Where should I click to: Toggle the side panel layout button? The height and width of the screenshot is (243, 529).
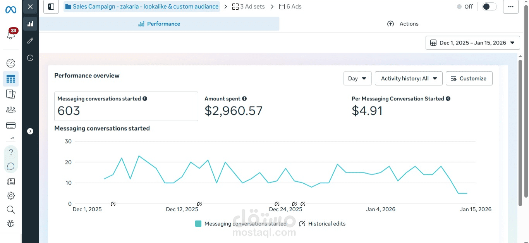[51, 7]
